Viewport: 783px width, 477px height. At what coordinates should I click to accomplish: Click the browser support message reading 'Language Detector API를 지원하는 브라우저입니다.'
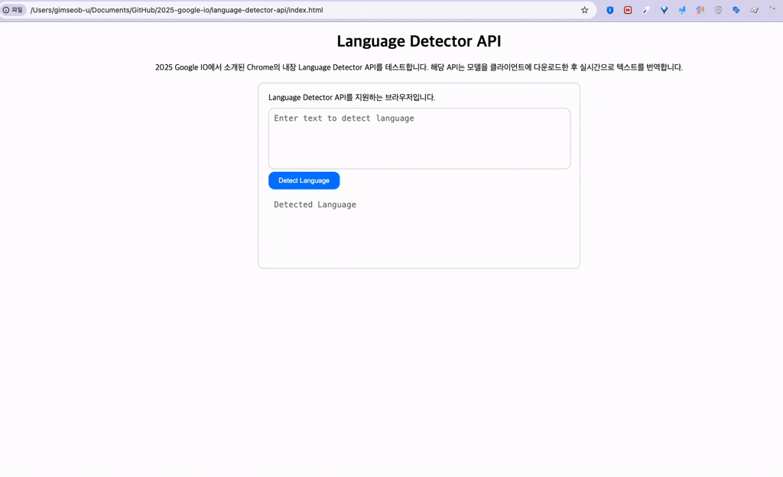352,97
